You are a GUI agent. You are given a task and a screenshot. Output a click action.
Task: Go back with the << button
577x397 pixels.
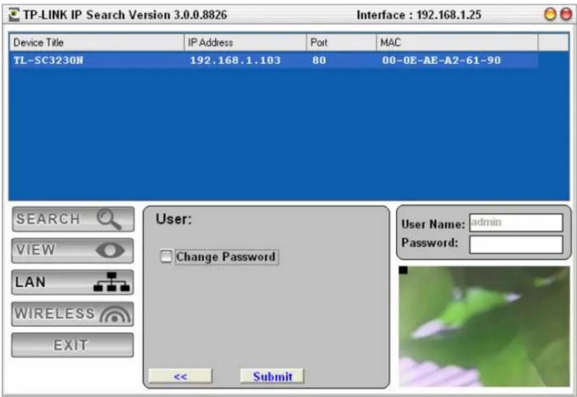(180, 376)
